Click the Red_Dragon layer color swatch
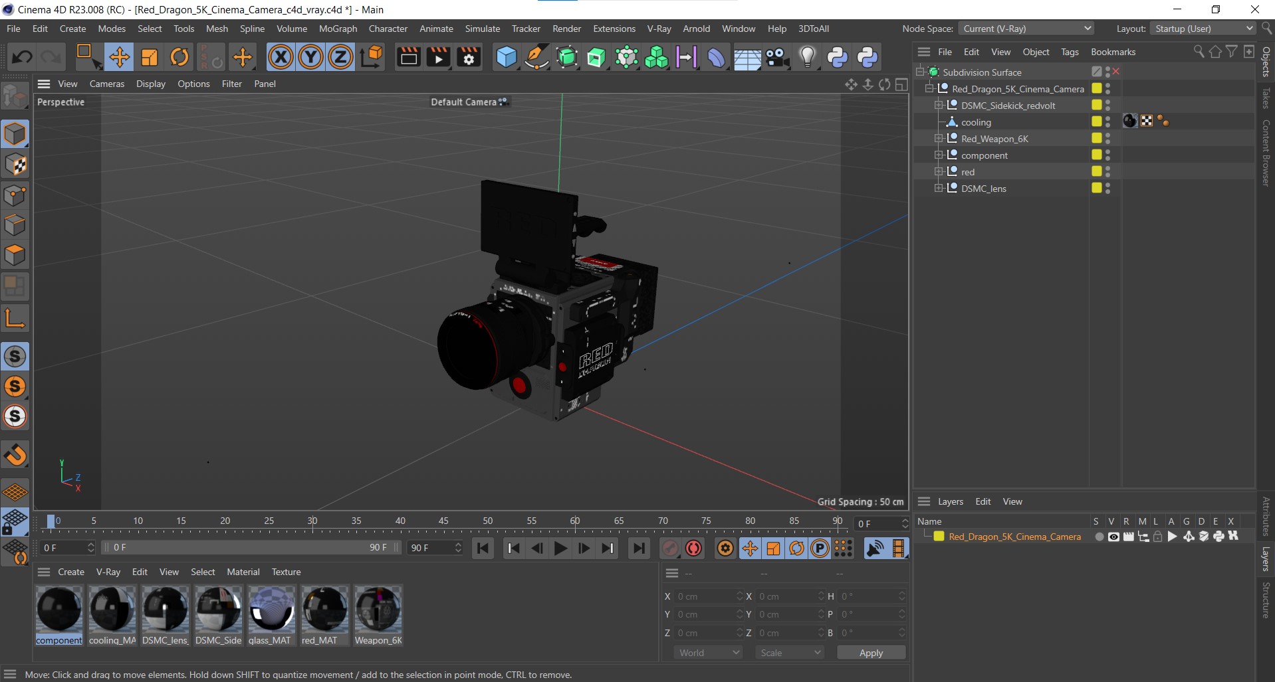Screen dimensions: 1275x682 coord(939,537)
